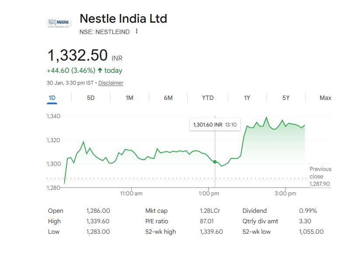Open the Disclaimer link
The width and height of the screenshot is (338, 253).
coord(110,83)
